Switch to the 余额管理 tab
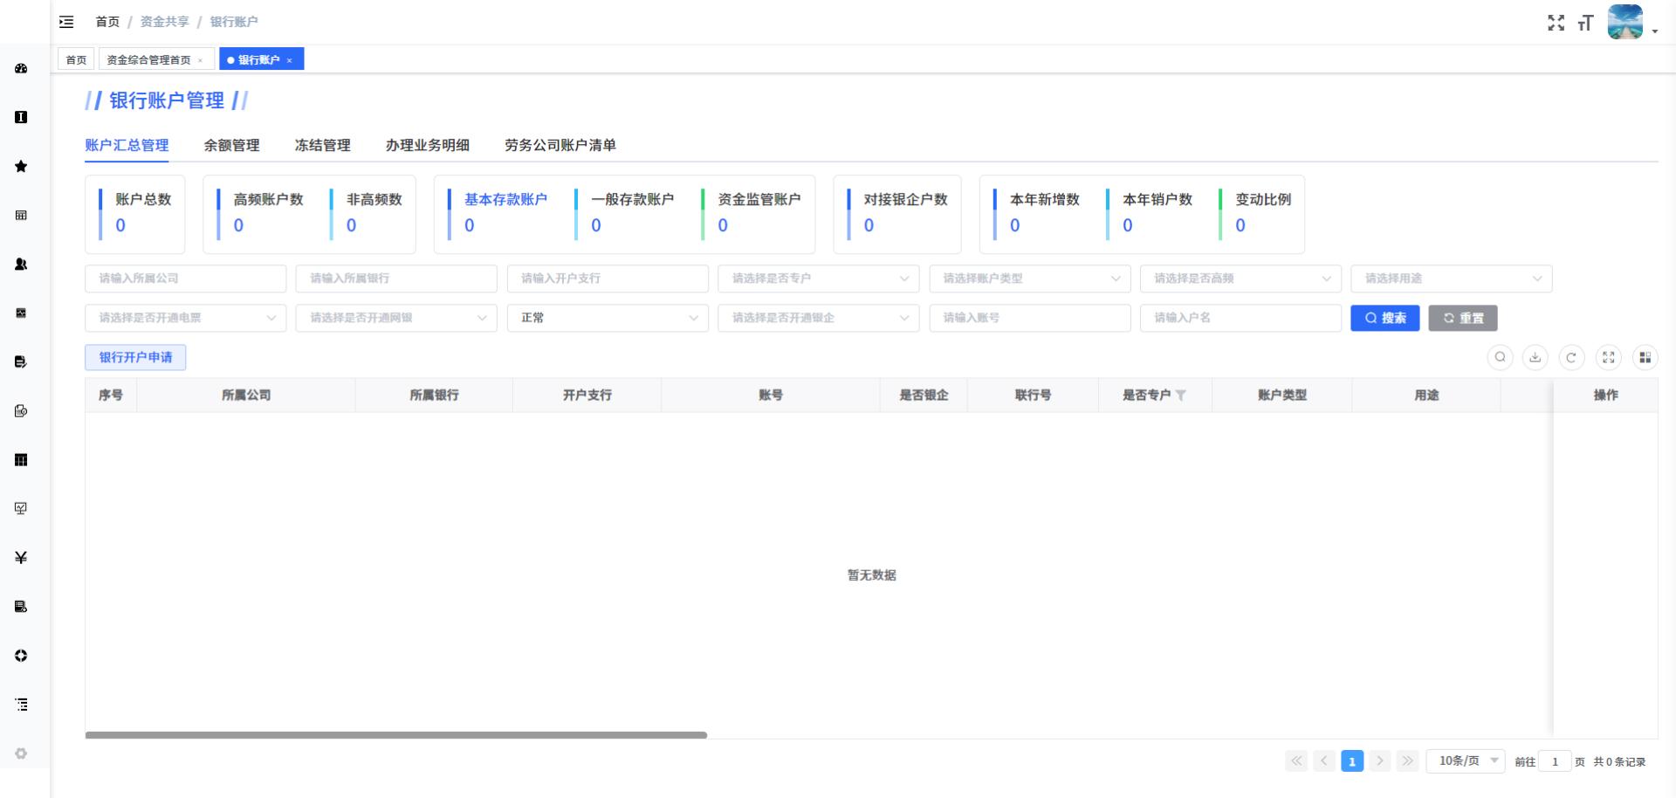The height and width of the screenshot is (798, 1676). [x=231, y=146]
